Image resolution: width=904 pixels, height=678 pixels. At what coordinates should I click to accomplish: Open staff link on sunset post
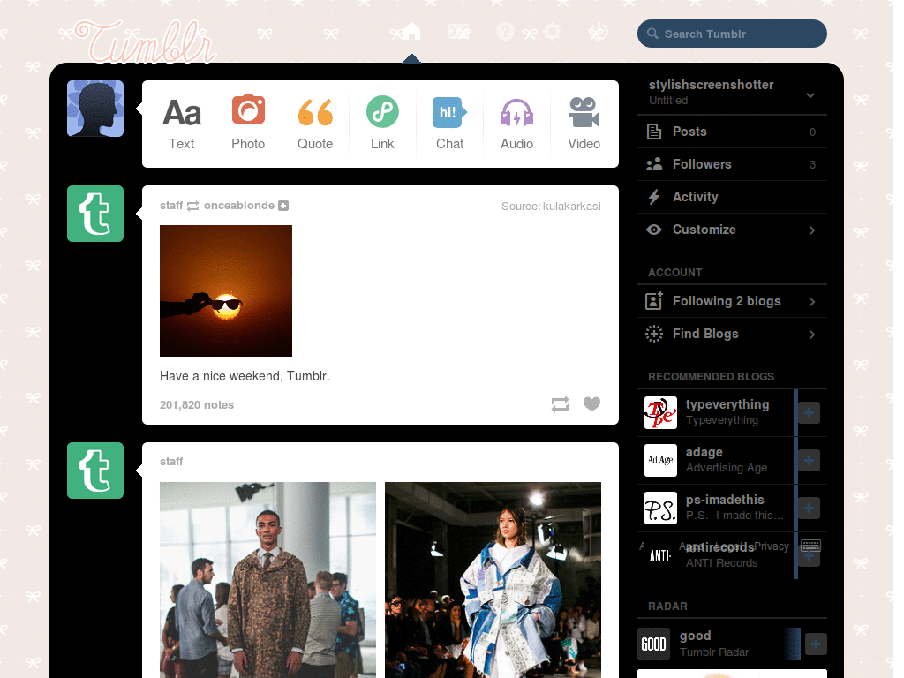[x=171, y=206]
